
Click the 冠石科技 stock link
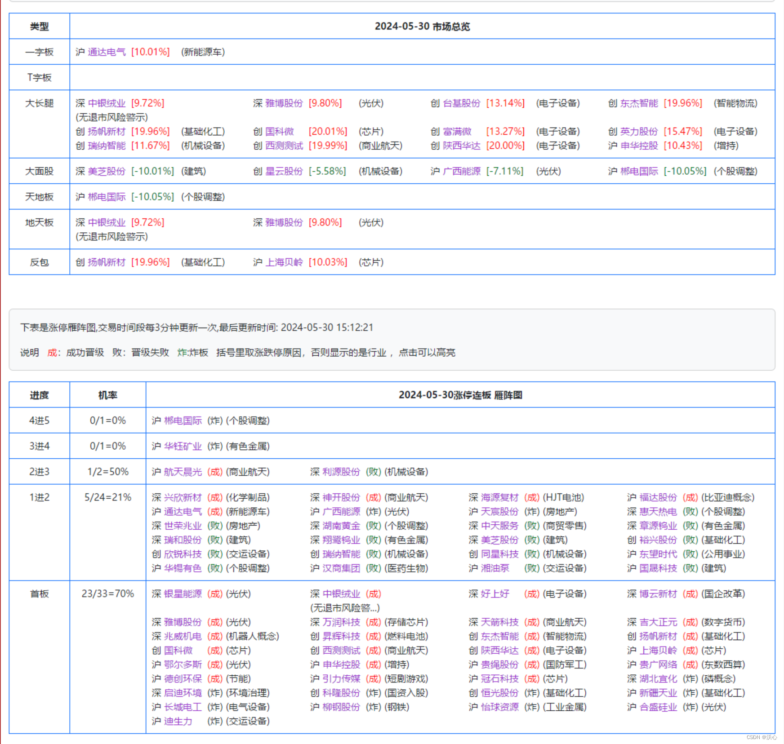(x=500, y=679)
